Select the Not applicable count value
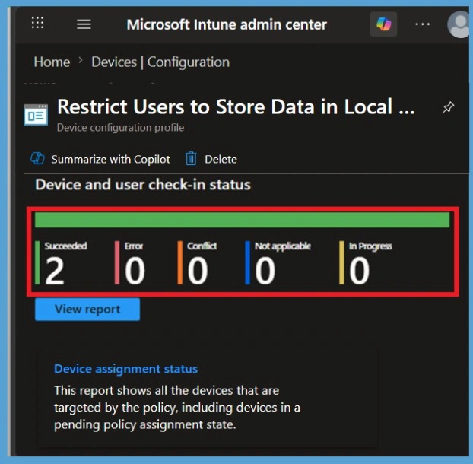The height and width of the screenshot is (464, 473). click(265, 272)
